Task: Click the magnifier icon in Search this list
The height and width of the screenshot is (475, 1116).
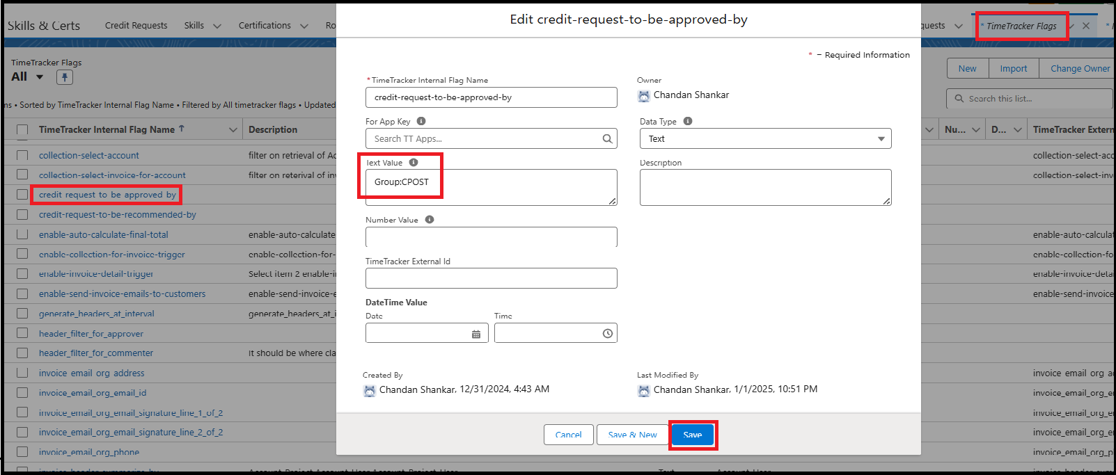Action: tap(959, 99)
